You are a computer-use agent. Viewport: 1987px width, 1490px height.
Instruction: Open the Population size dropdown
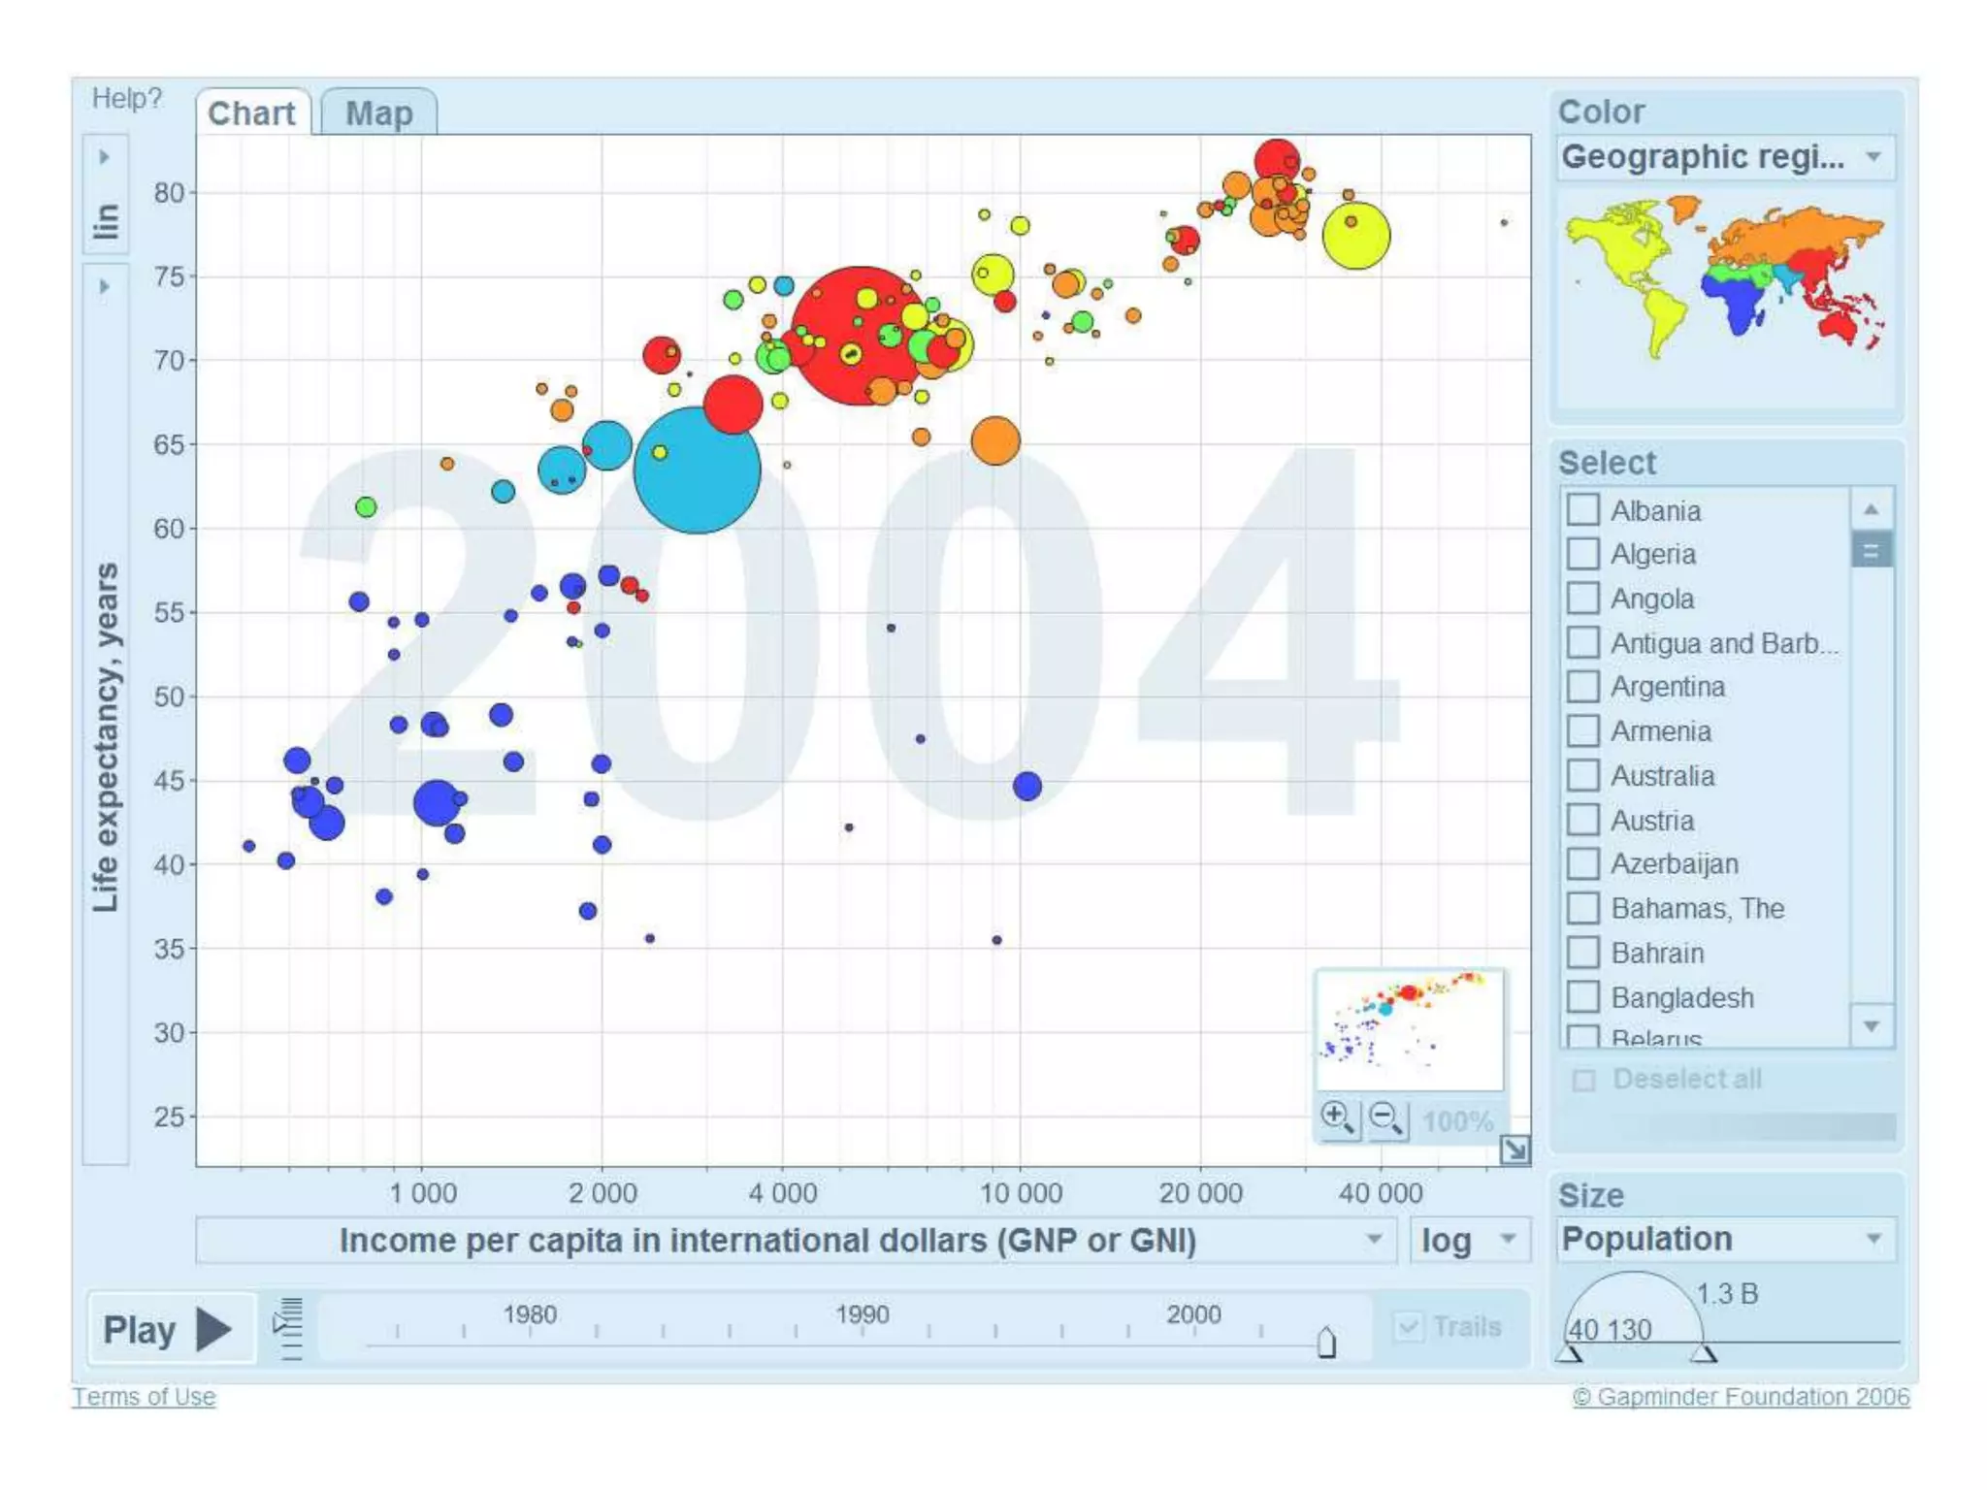[x=1725, y=1240]
